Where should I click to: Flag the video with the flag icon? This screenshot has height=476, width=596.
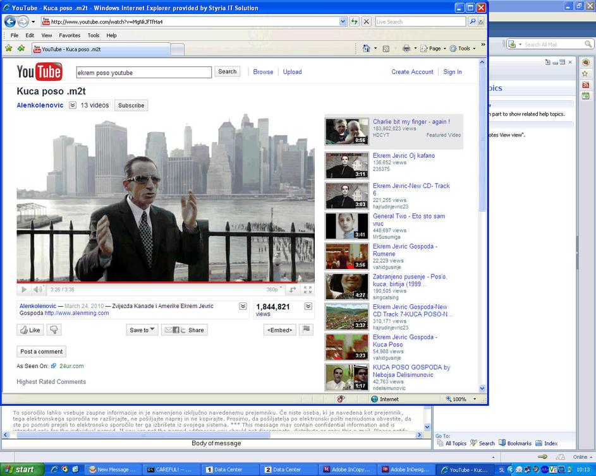(306, 330)
